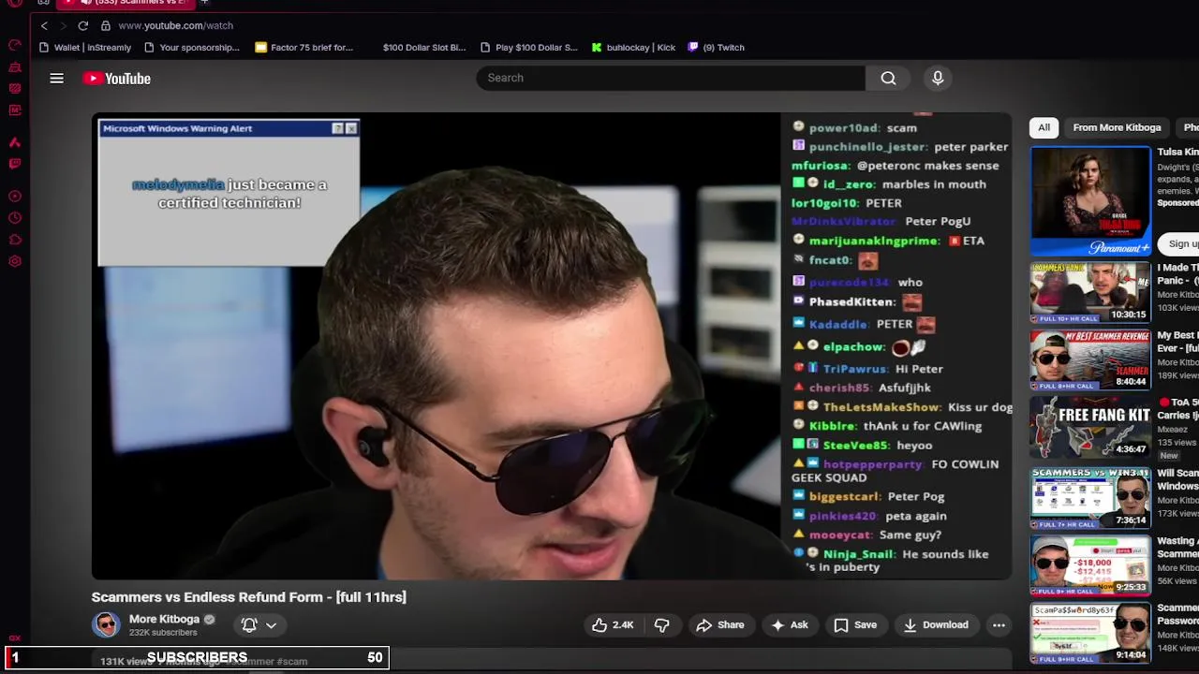1199x674 pixels.
Task: Open Twitch icon in Opera sidebar
Action: coord(15,164)
